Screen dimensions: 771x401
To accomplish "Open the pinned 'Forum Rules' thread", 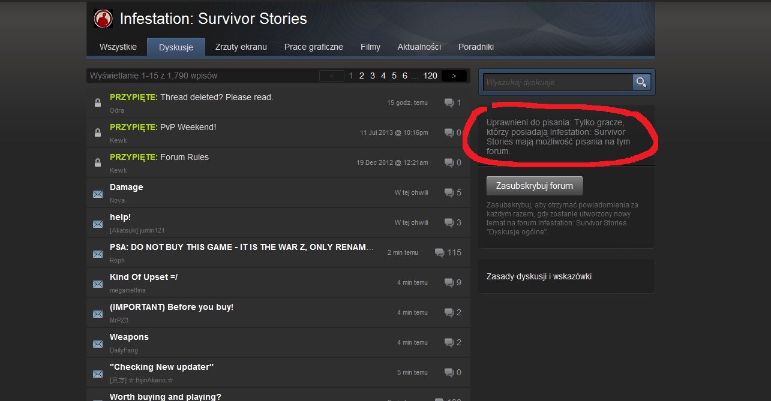I will (x=184, y=157).
